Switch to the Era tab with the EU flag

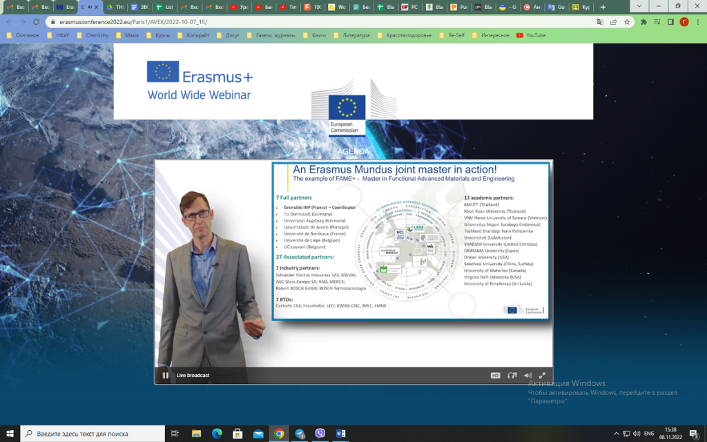(x=65, y=7)
